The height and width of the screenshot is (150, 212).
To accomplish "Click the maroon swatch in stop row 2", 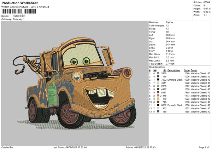I will click(x=158, y=76).
